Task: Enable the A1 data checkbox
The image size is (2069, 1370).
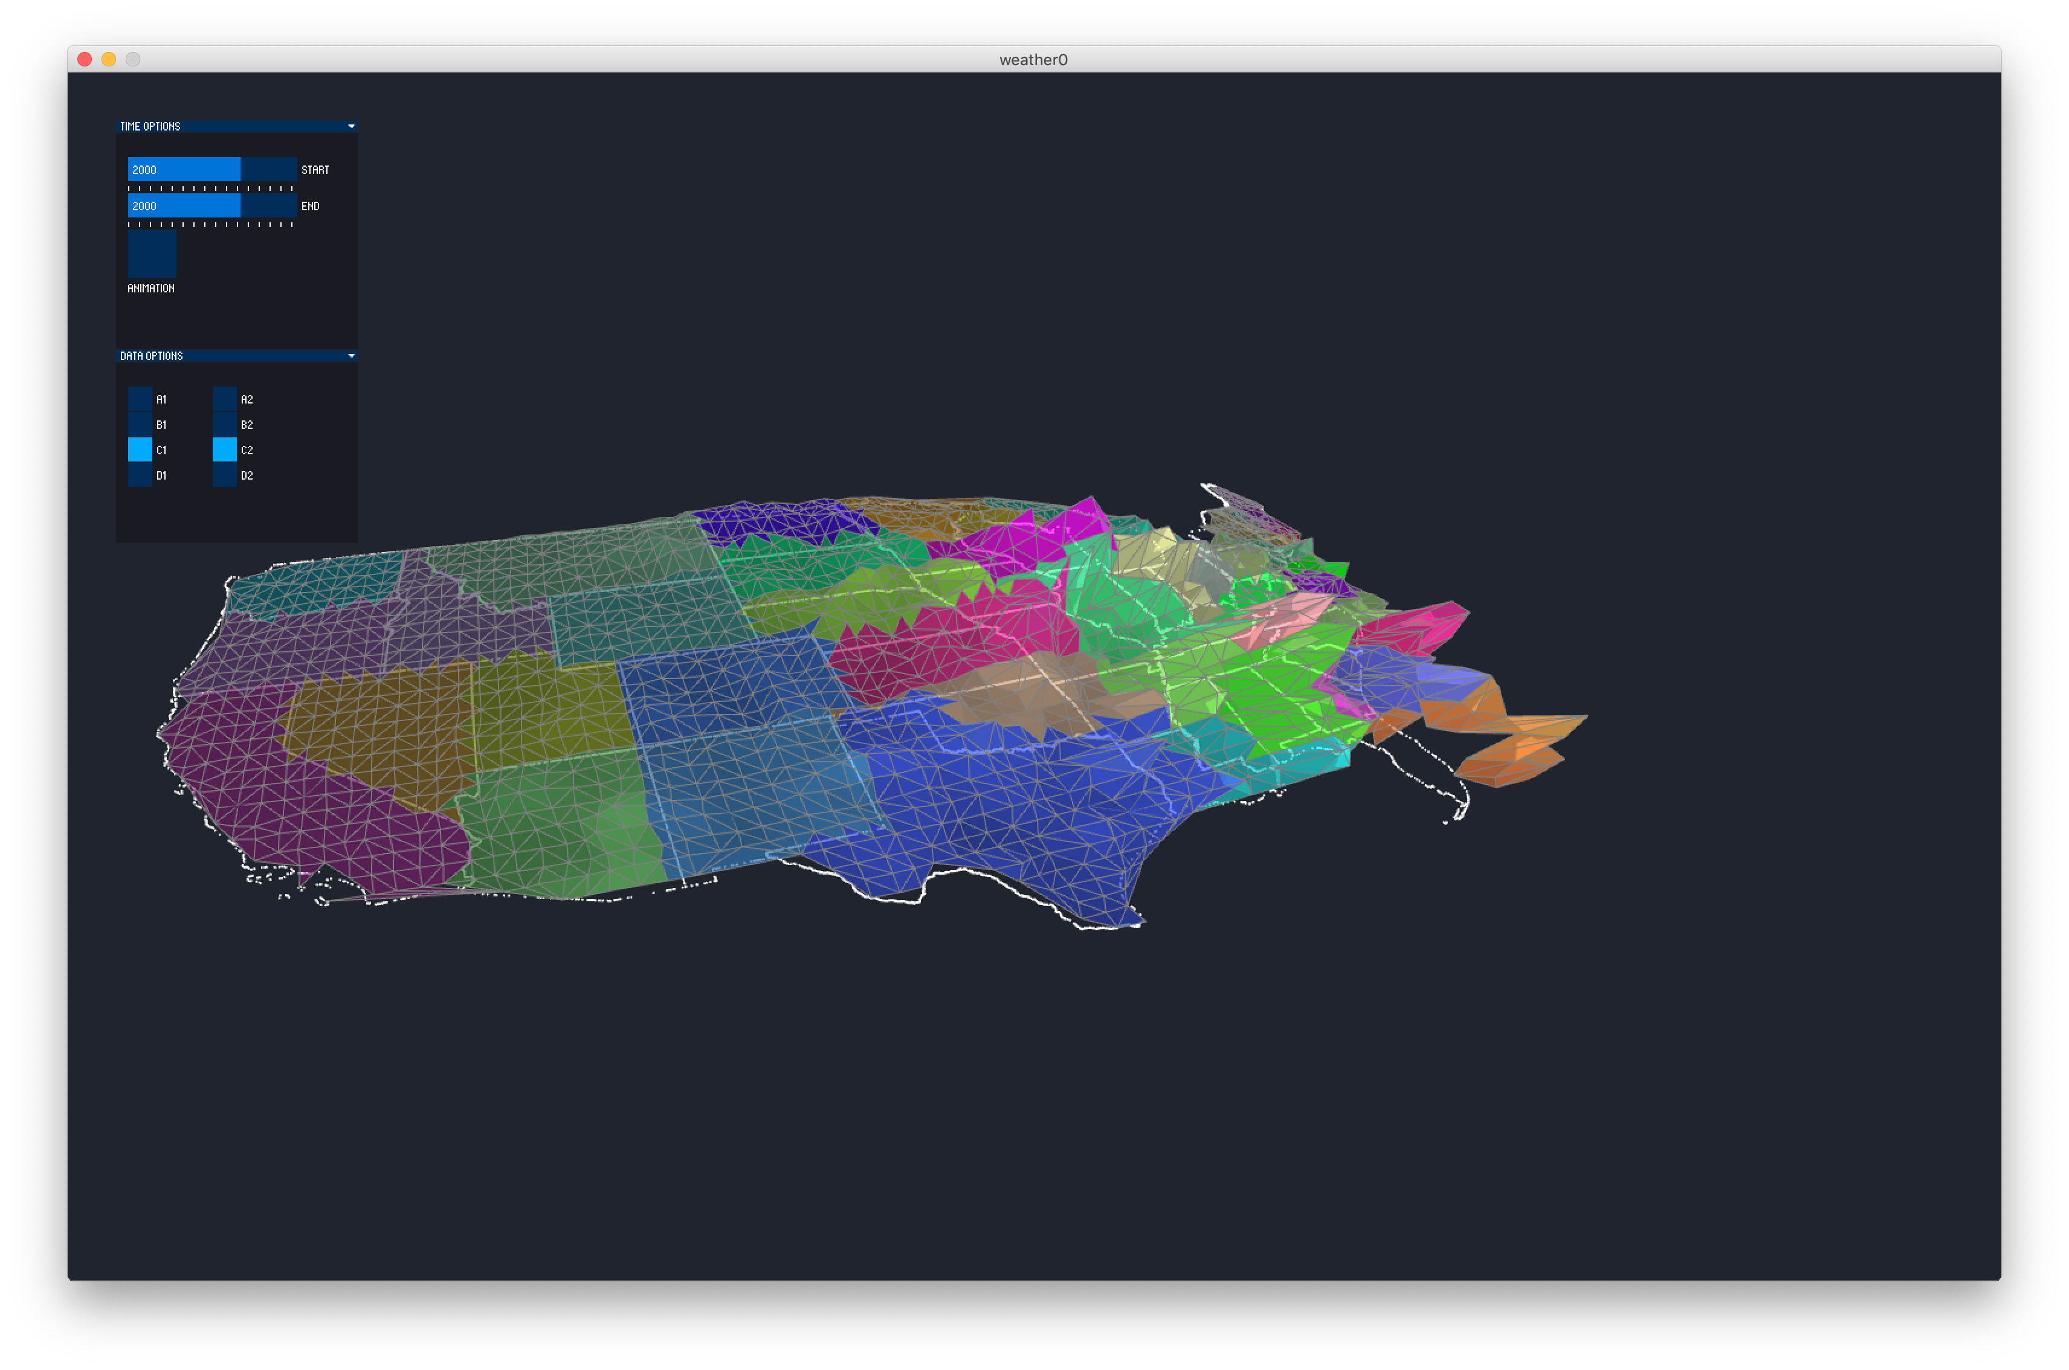Action: coord(140,399)
